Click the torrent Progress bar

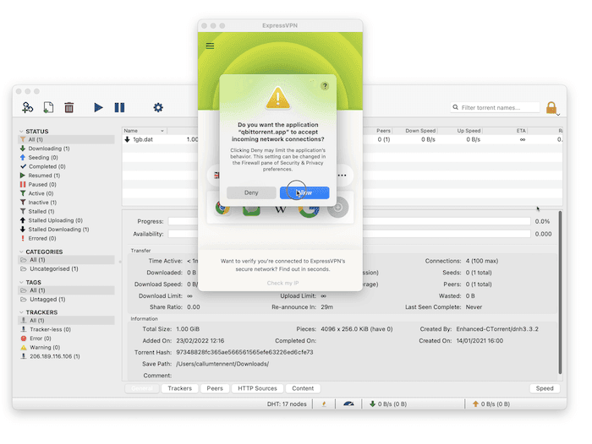click(x=349, y=222)
